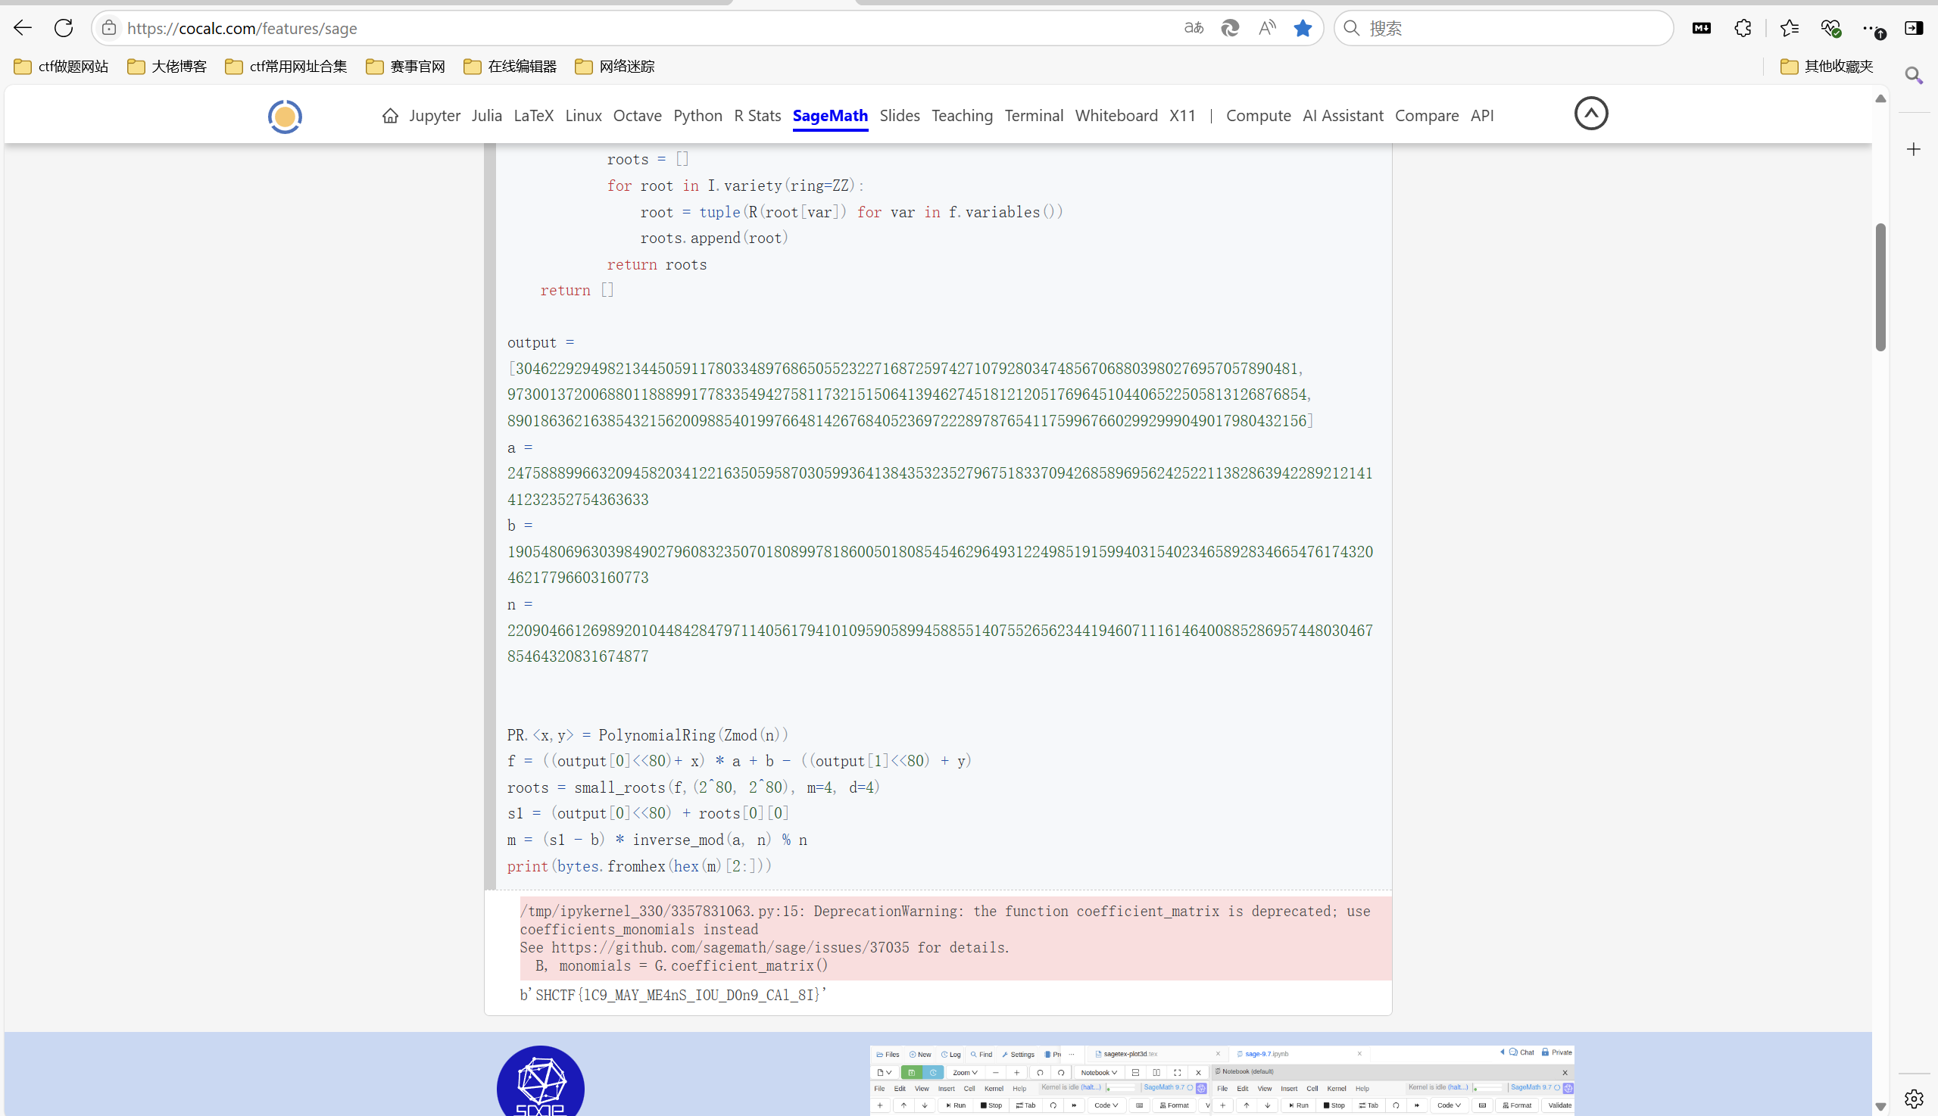Open the browser settings and more menu

point(1873,30)
